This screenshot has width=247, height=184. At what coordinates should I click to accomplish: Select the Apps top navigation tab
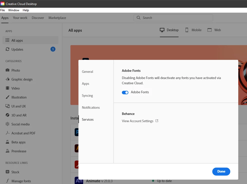pyautogui.click(x=5, y=18)
